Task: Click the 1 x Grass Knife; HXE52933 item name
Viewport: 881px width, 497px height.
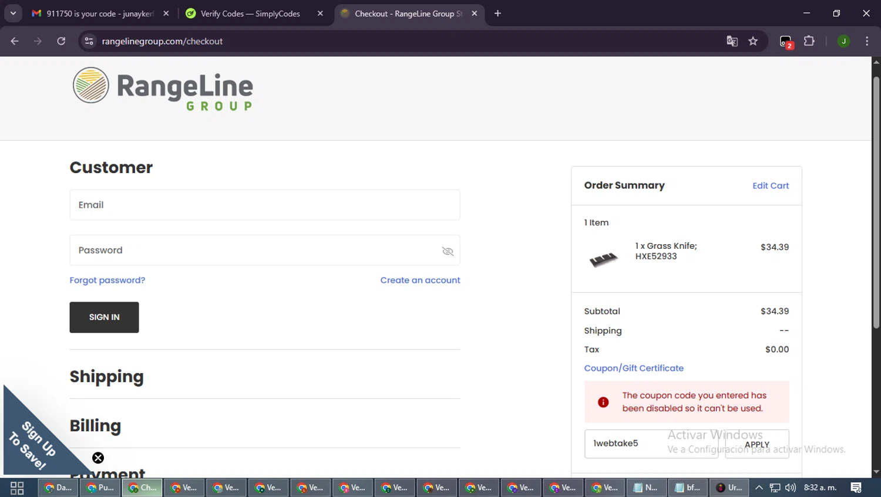Action: pyautogui.click(x=666, y=251)
